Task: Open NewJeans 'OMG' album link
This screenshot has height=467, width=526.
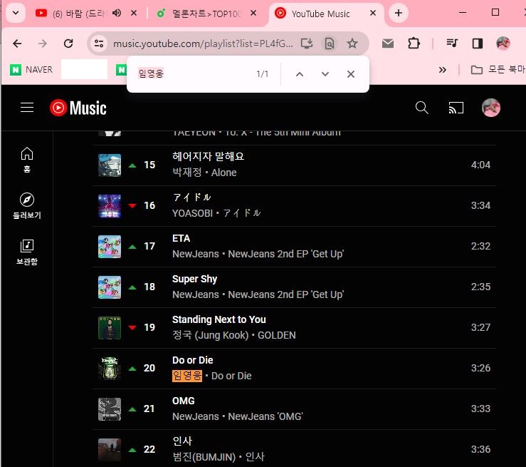Action: (265, 416)
